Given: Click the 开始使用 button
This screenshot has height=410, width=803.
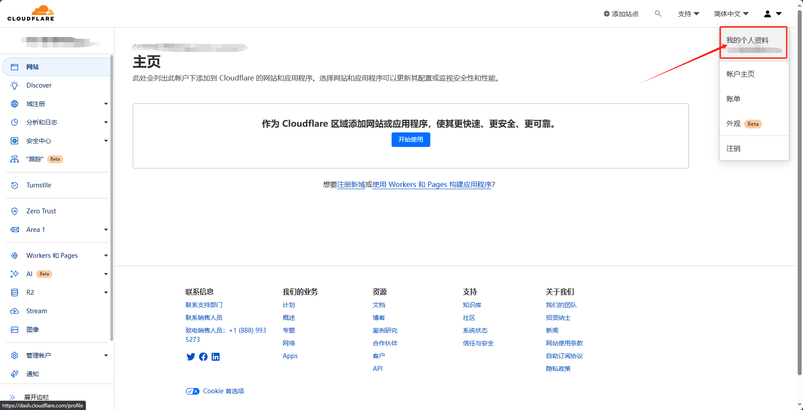Looking at the screenshot, I should pos(411,139).
